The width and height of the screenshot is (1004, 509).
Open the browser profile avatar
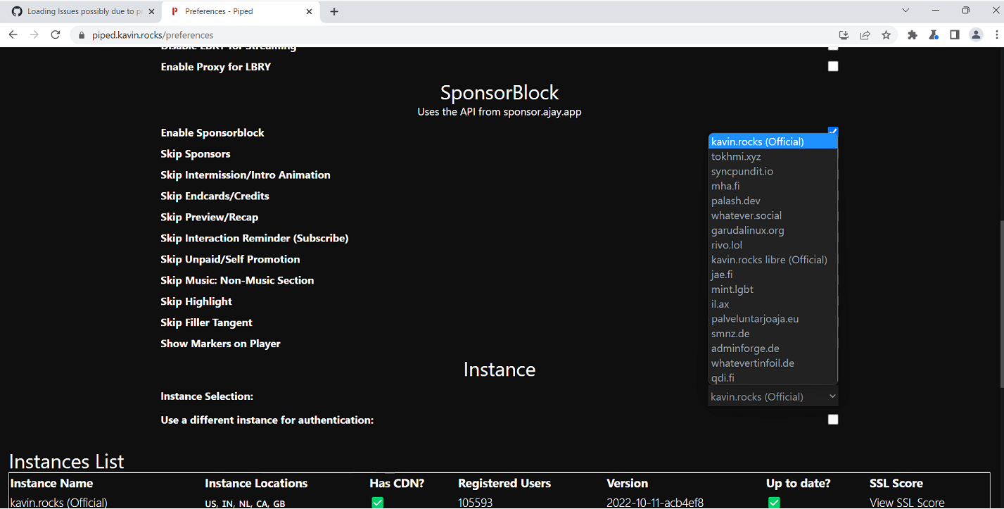[x=975, y=34]
